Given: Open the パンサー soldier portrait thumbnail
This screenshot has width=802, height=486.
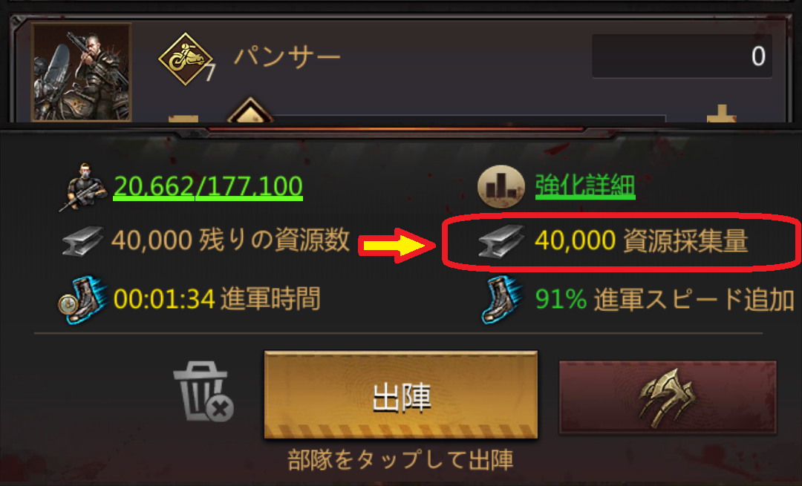Looking at the screenshot, I should [x=82, y=71].
